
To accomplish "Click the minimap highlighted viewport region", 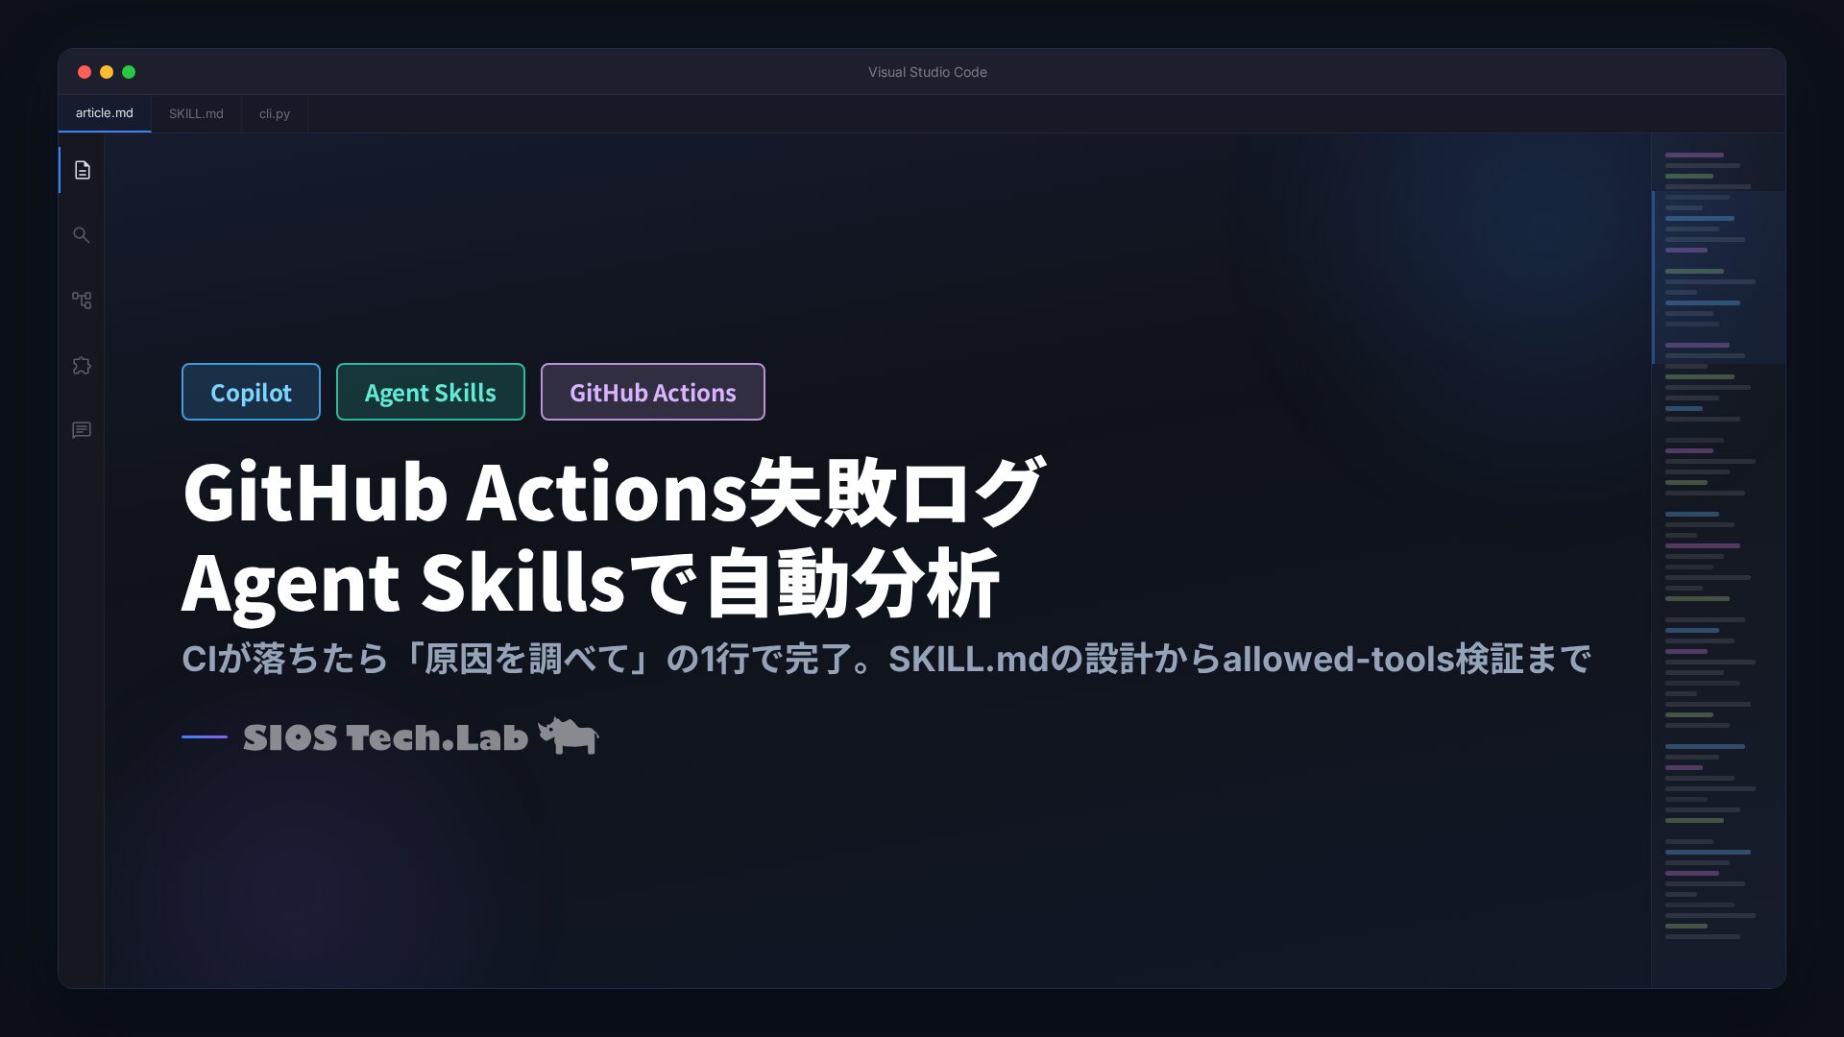I will [x=1718, y=277].
